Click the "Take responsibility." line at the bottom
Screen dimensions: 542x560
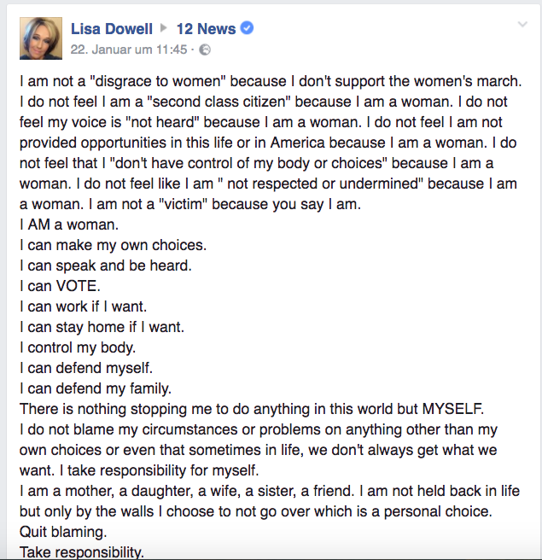(x=81, y=551)
